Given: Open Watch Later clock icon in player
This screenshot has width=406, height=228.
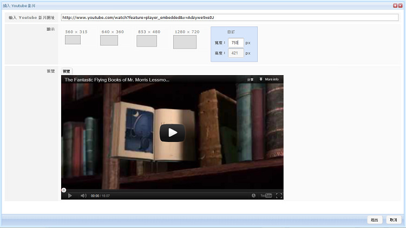Looking at the screenshot, I should click(253, 196).
